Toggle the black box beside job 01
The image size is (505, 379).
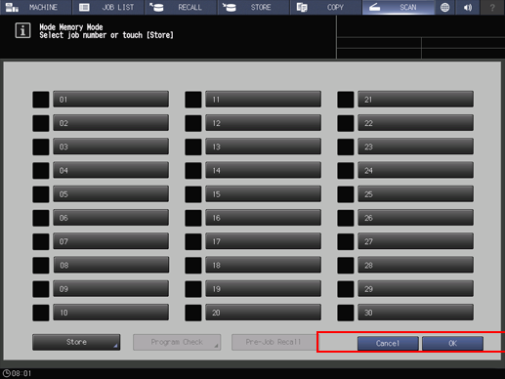(x=41, y=100)
